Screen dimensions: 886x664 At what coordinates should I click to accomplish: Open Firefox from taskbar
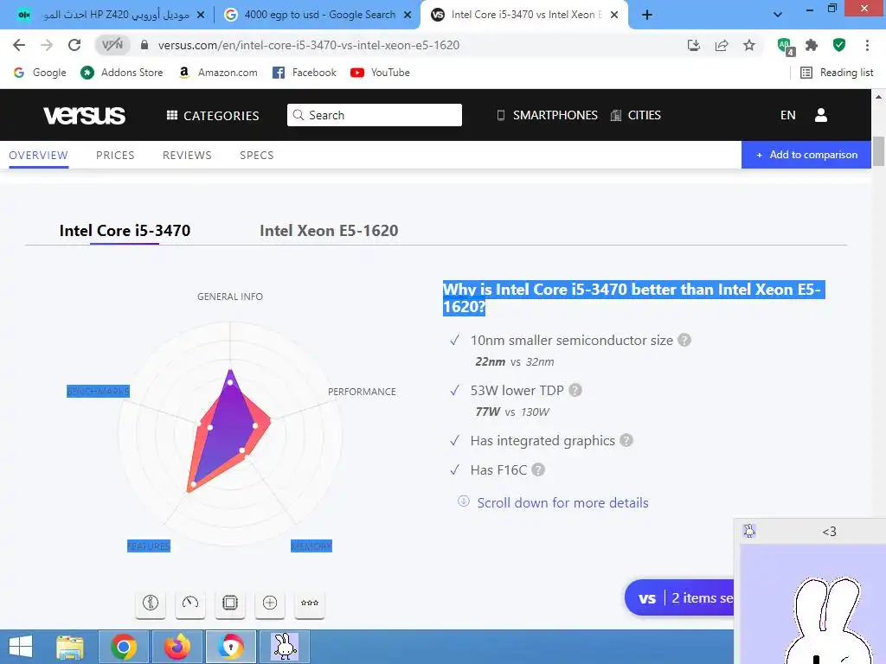tap(177, 647)
